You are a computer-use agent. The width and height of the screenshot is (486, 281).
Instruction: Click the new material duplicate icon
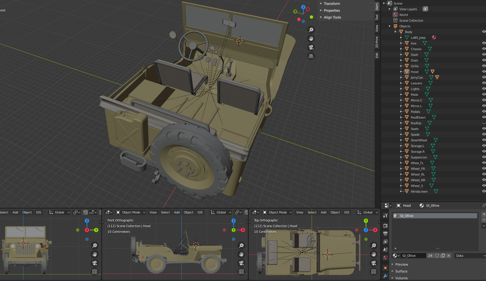pyautogui.click(x=443, y=256)
